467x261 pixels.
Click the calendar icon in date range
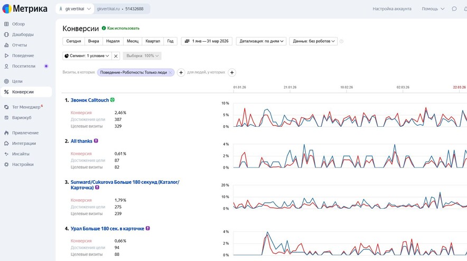(x=187, y=41)
